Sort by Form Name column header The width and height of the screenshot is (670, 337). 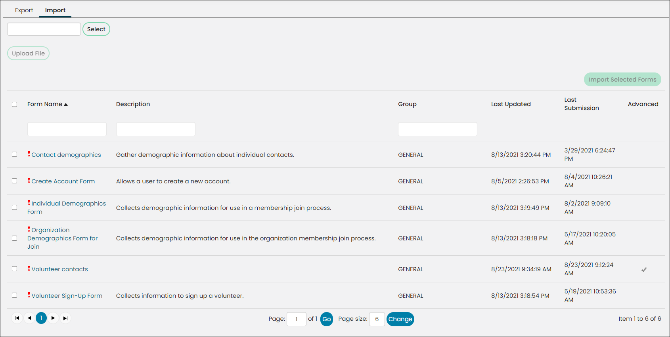pos(45,104)
